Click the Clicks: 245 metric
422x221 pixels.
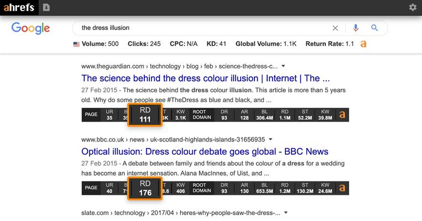[144, 44]
